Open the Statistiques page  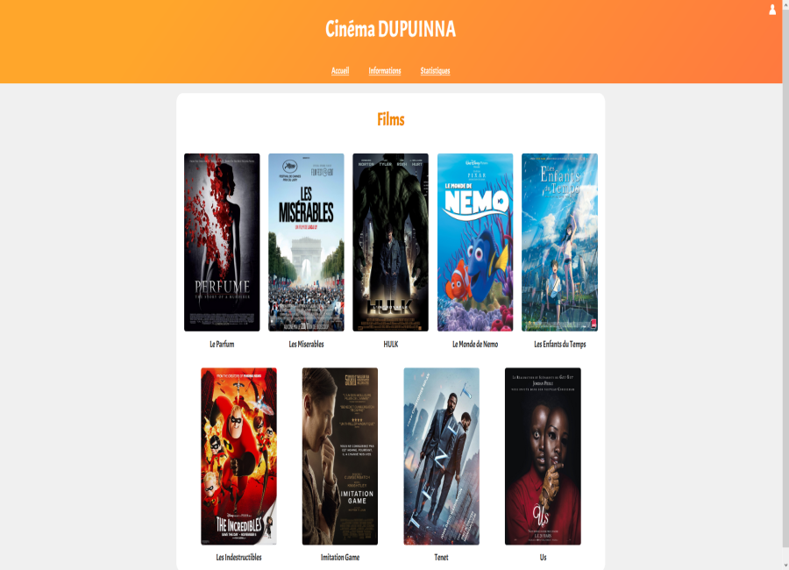(x=435, y=70)
